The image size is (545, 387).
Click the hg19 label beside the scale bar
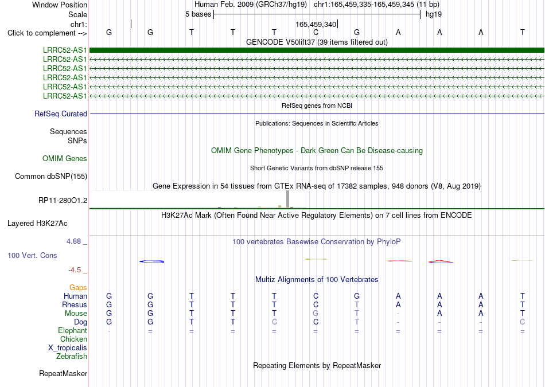[434, 14]
